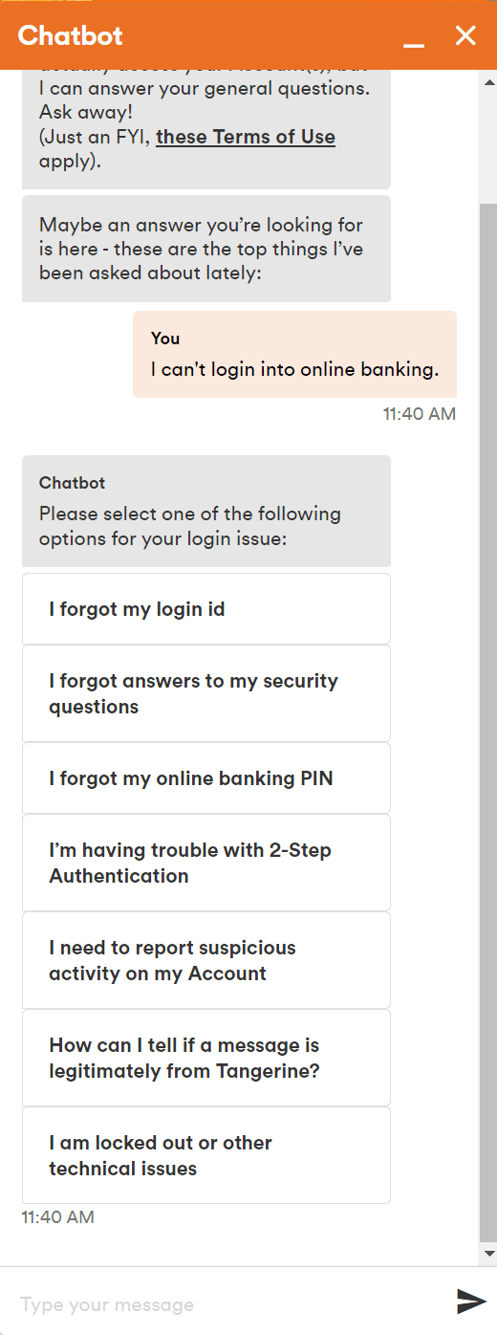Click the send message arrow icon
The width and height of the screenshot is (497, 1335).
click(471, 1301)
